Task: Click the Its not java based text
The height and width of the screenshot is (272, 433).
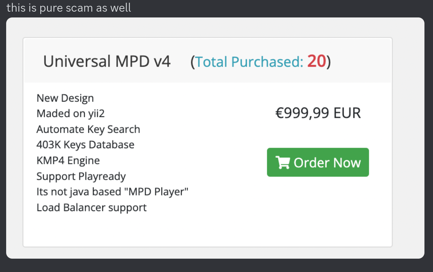Action: (79, 192)
